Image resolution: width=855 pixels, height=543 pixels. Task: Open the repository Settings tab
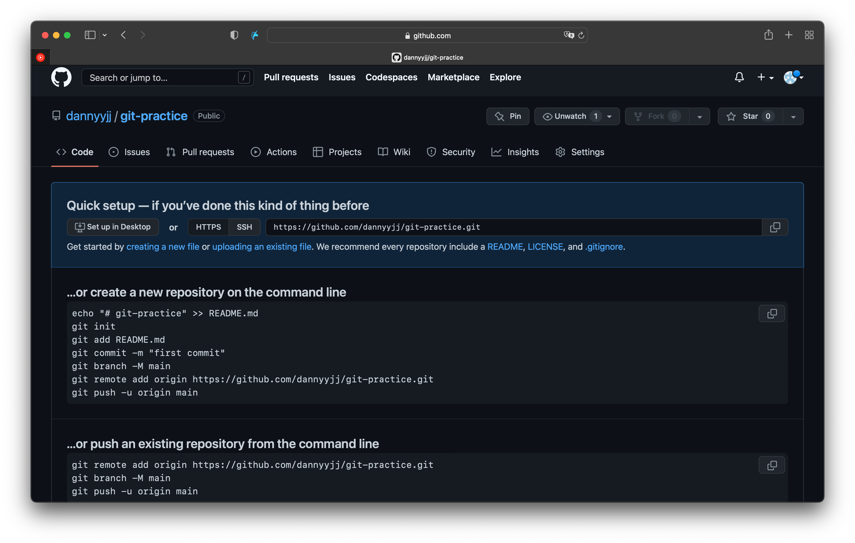(580, 152)
